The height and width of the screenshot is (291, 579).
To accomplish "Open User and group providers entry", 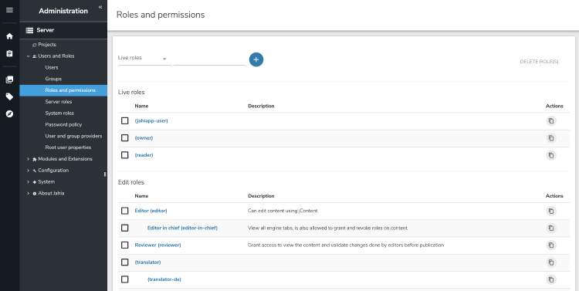I will point(73,137).
